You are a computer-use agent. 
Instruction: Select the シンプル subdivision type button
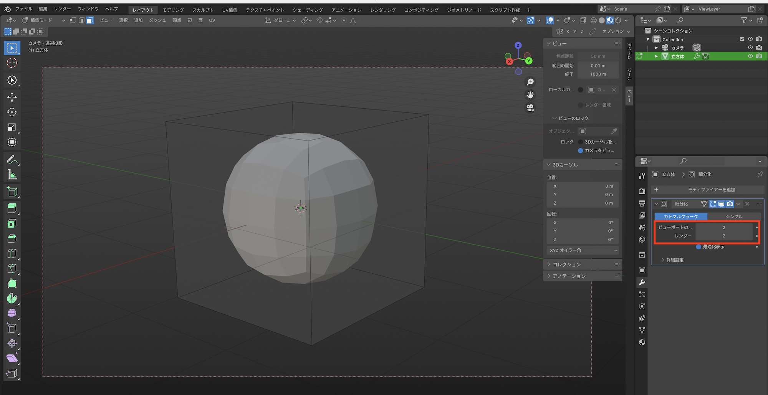point(734,217)
